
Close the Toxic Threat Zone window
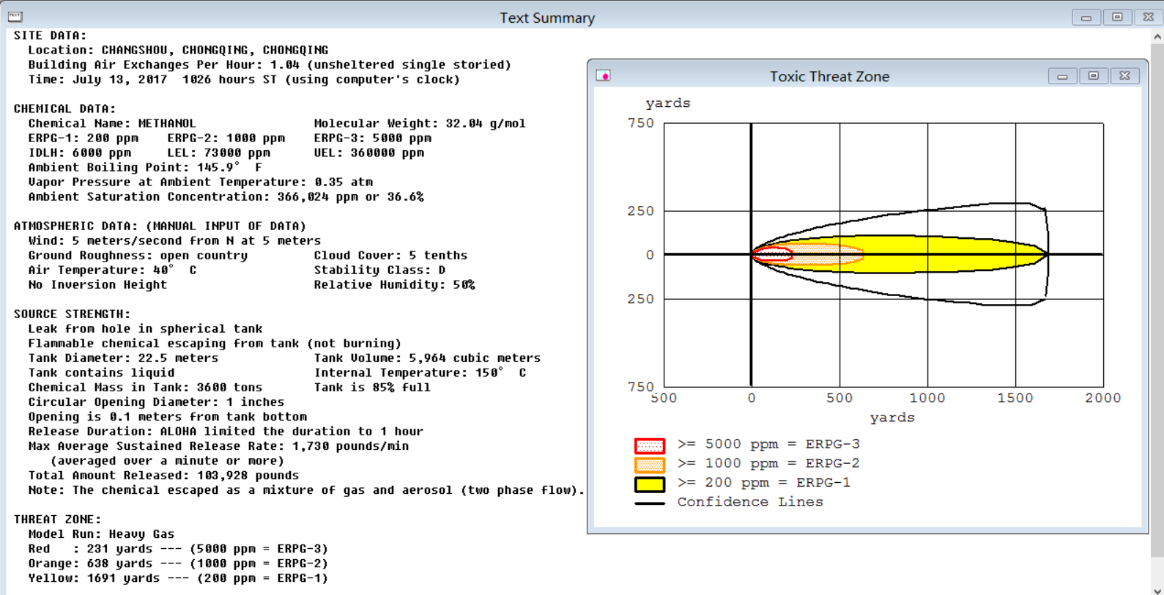click(x=1124, y=75)
